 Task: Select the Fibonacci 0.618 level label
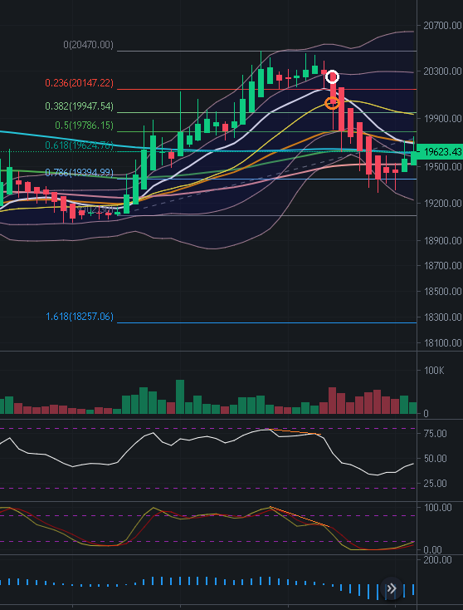(79, 145)
